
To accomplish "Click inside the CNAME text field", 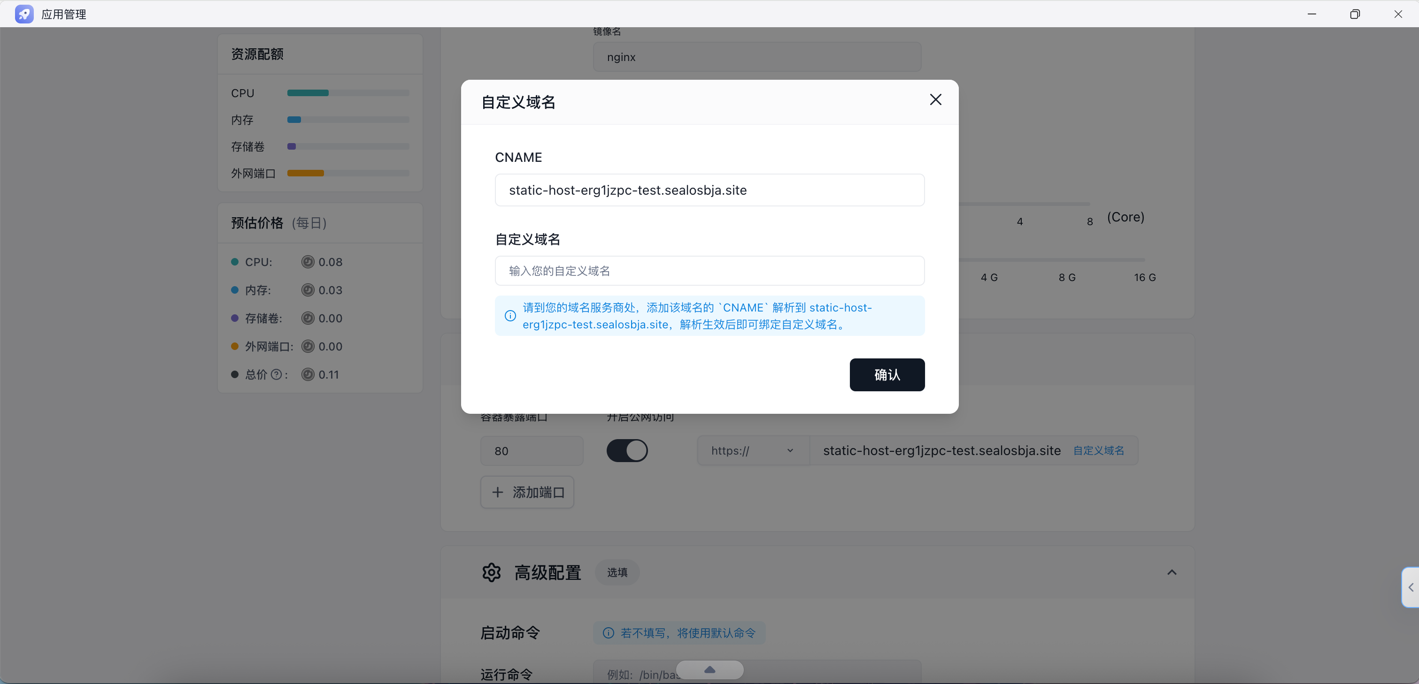I will 709,190.
